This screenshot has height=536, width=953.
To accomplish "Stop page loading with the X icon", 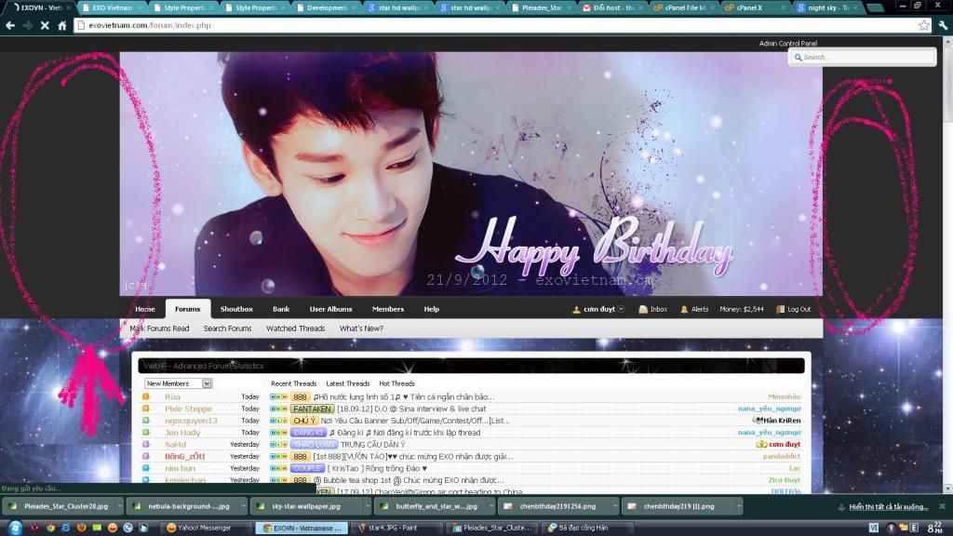I will [45, 25].
